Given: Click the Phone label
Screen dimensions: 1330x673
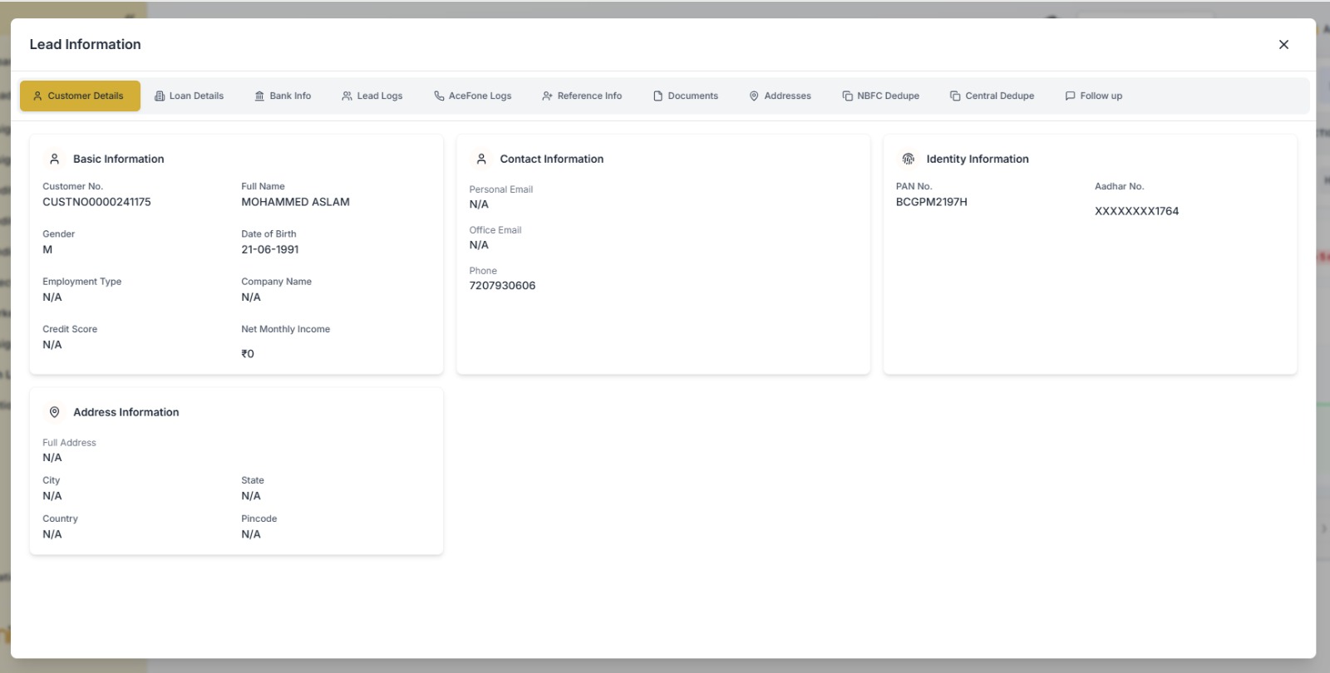Looking at the screenshot, I should coord(483,271).
